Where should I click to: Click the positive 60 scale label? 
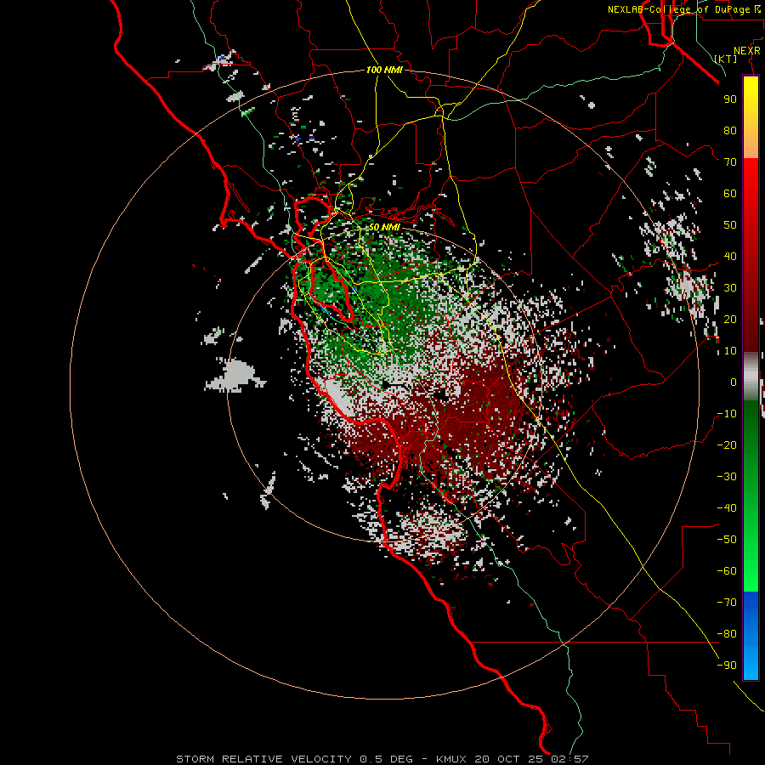[730, 193]
